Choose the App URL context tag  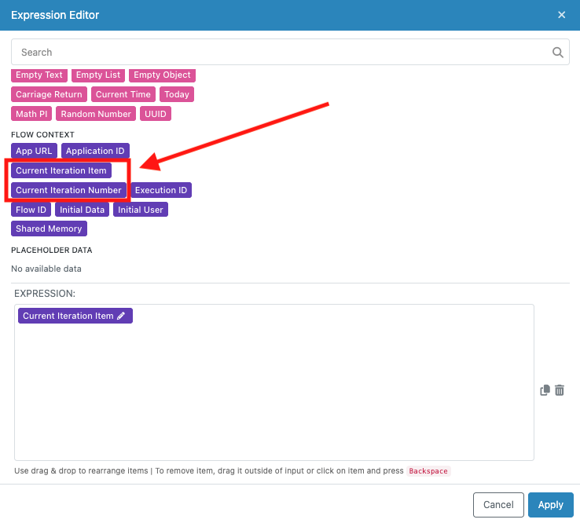point(34,151)
